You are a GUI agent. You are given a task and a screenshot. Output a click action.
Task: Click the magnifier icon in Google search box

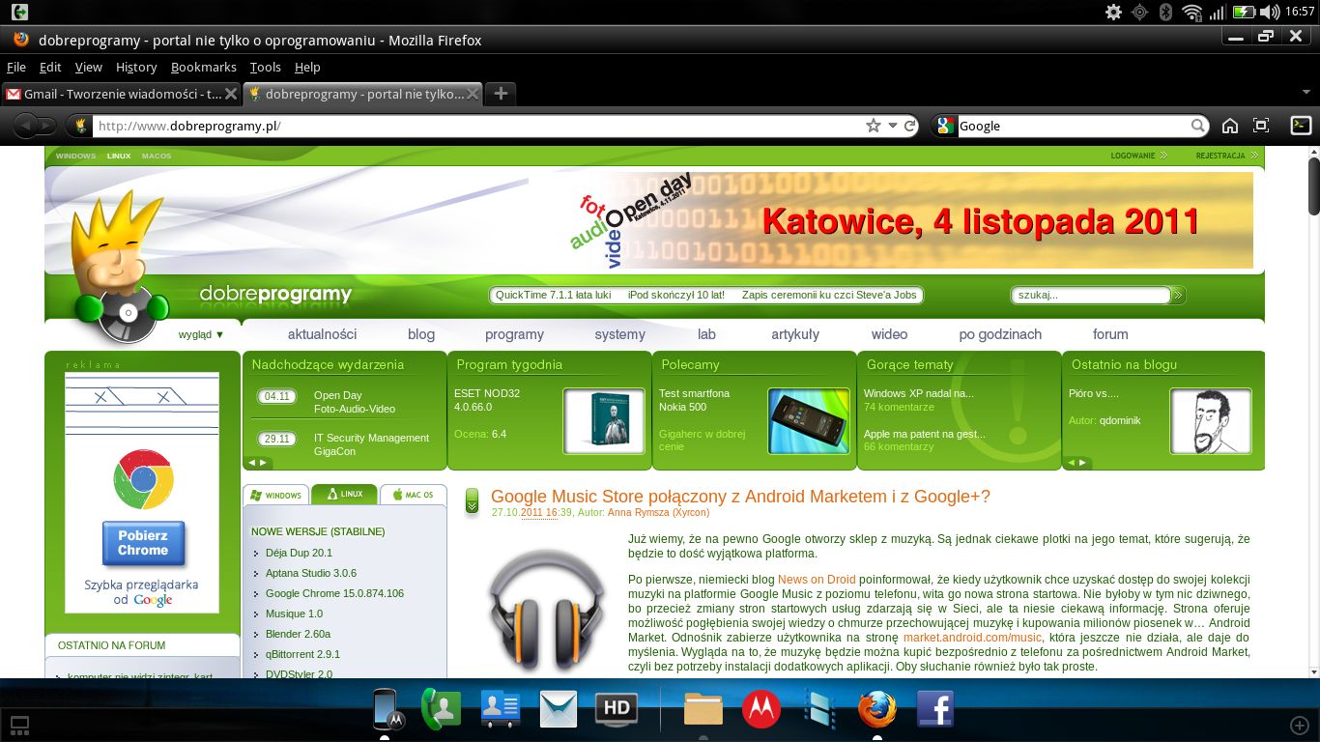1198,126
